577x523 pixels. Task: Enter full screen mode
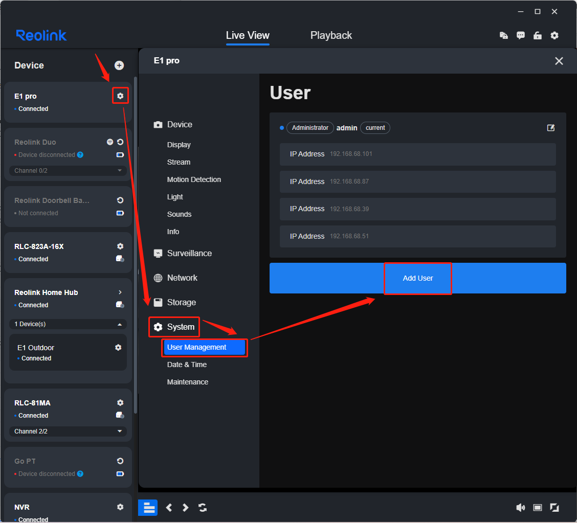coord(554,508)
